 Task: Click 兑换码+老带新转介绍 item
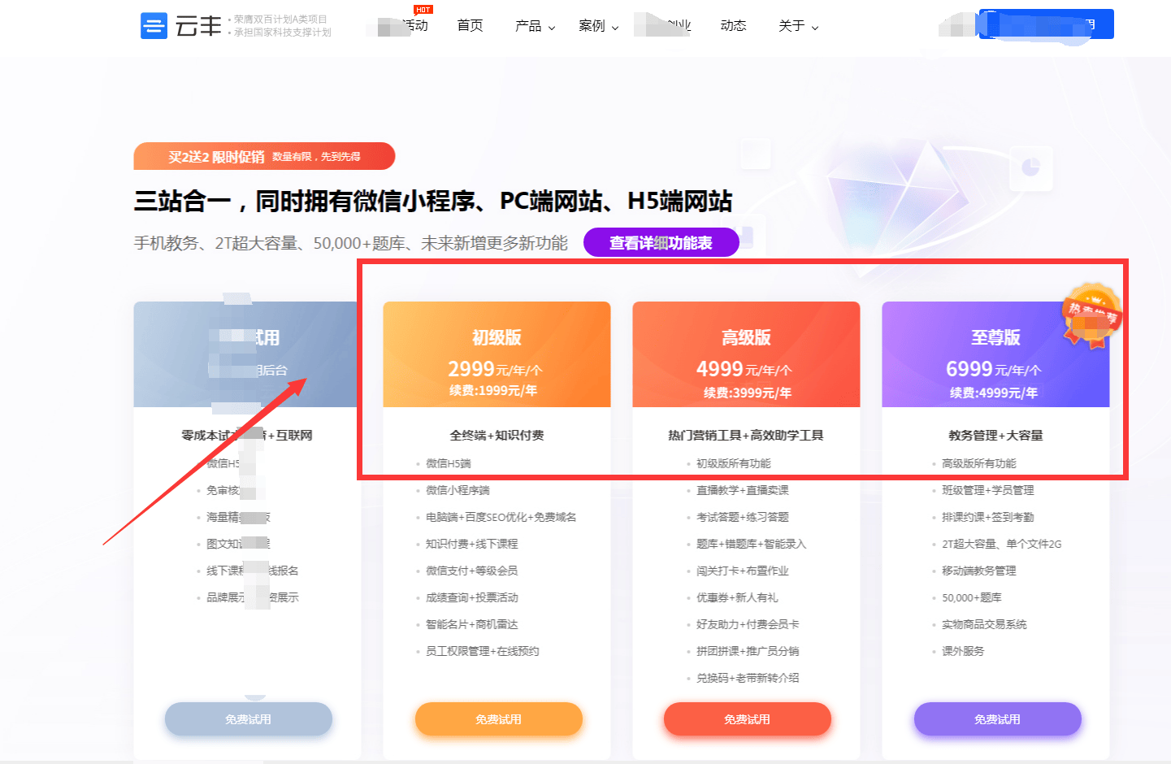(748, 678)
